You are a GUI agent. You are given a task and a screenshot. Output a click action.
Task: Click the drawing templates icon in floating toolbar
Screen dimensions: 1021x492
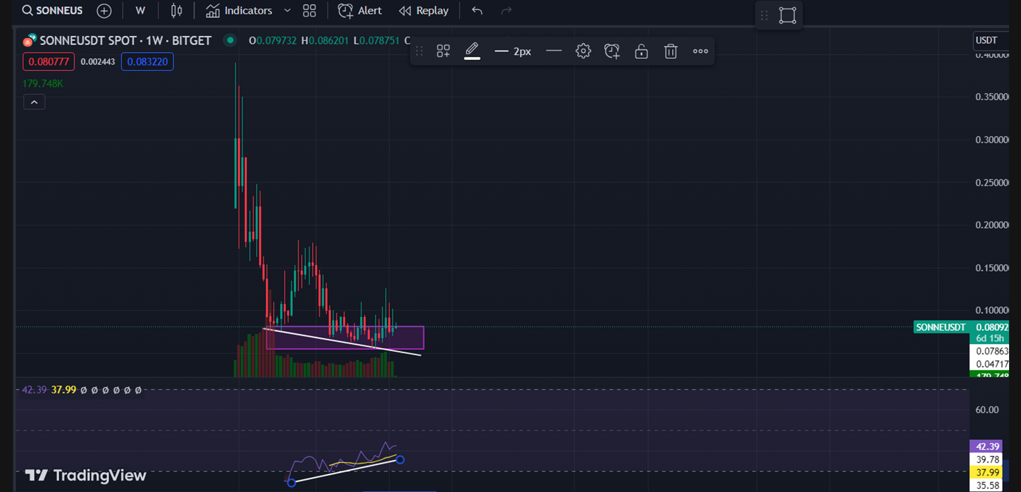pos(443,52)
